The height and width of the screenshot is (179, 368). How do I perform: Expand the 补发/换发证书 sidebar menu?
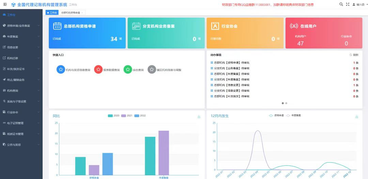coord(21,69)
